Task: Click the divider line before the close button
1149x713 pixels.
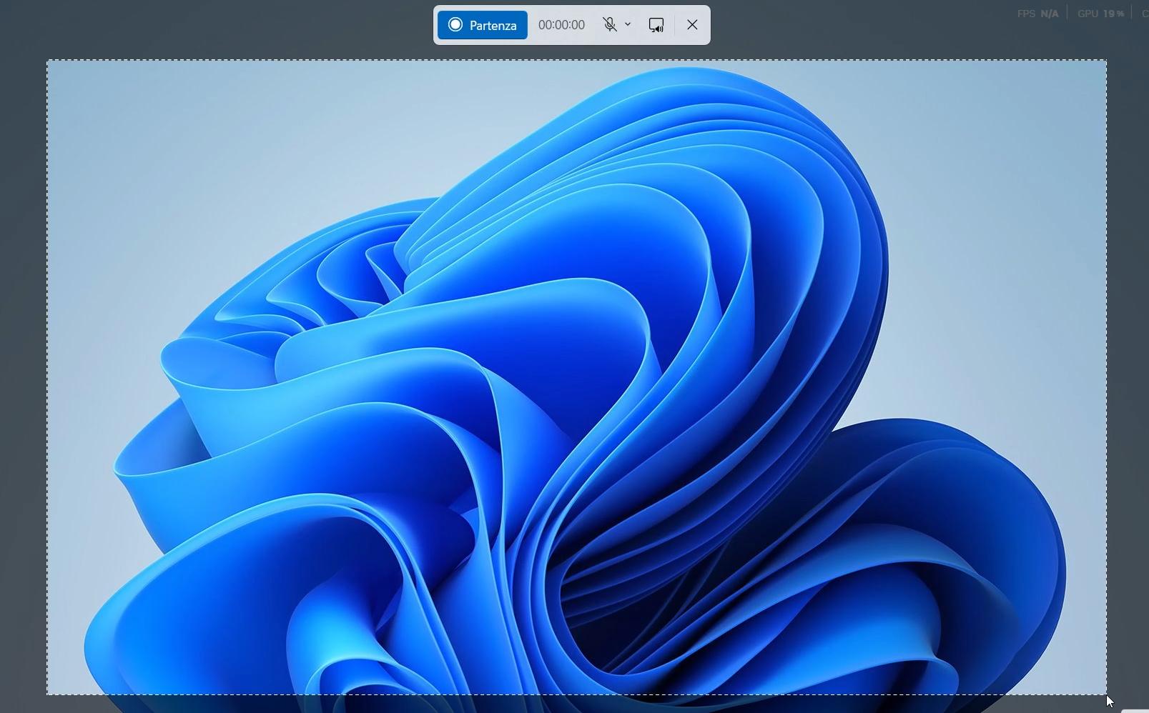Action: tap(674, 25)
